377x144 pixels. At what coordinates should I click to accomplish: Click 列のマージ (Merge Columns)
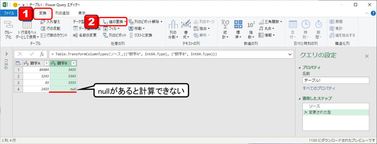tap(204, 22)
